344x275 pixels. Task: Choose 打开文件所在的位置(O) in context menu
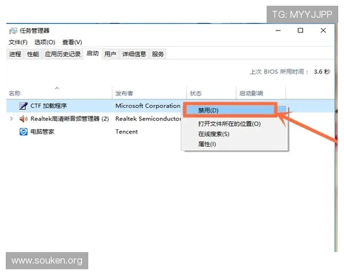tap(229, 124)
